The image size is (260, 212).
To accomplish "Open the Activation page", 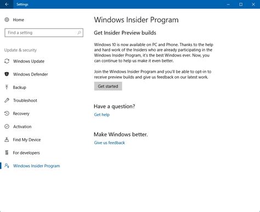I will [x=22, y=127].
